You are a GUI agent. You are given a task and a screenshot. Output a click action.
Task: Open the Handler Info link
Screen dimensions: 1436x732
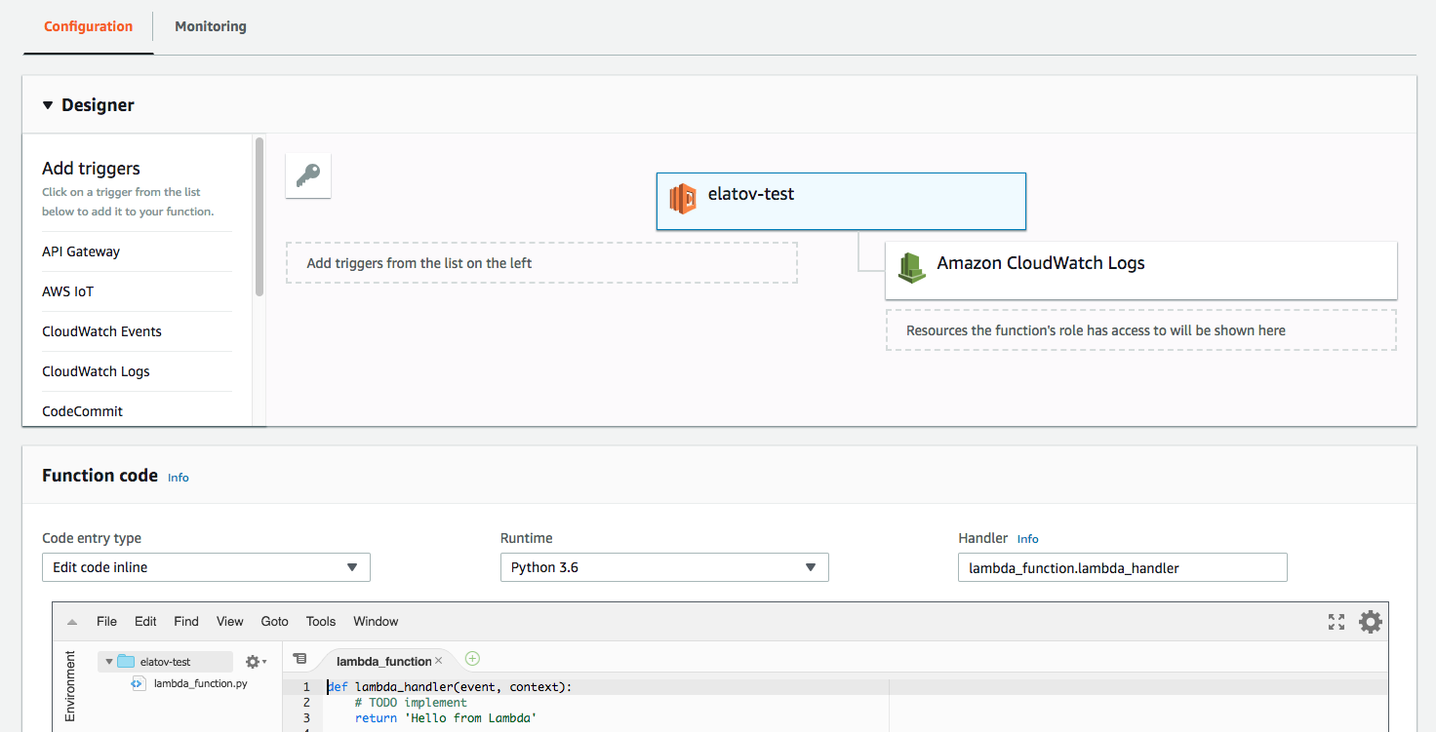pos(1028,539)
